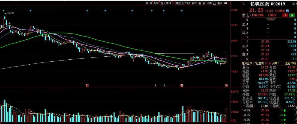Click the green 卖 sell button
The image size is (297, 124).
click(x=292, y=15)
